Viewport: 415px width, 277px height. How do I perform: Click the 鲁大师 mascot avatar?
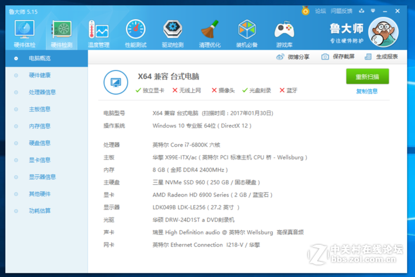click(x=383, y=32)
